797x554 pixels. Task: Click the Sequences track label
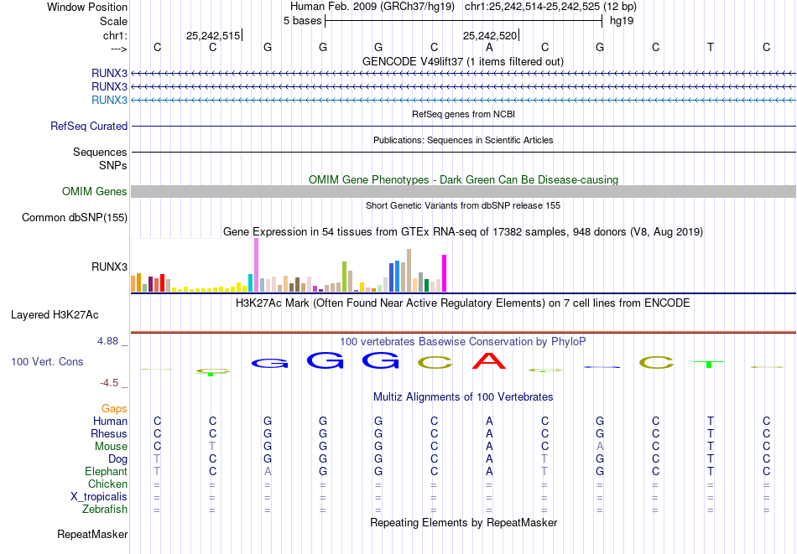[x=100, y=152]
